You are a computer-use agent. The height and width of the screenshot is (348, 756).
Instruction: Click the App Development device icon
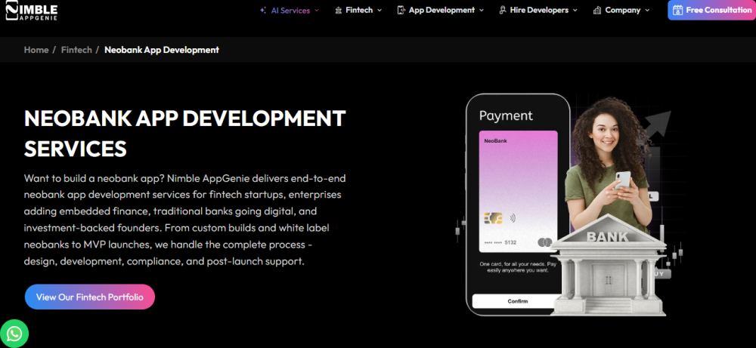coord(401,10)
